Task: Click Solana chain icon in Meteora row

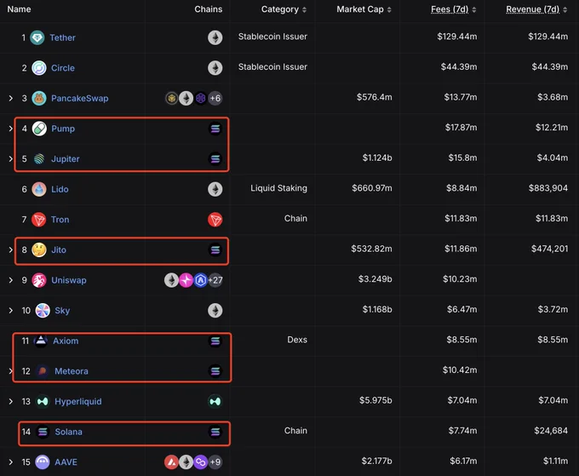Action: click(x=215, y=370)
